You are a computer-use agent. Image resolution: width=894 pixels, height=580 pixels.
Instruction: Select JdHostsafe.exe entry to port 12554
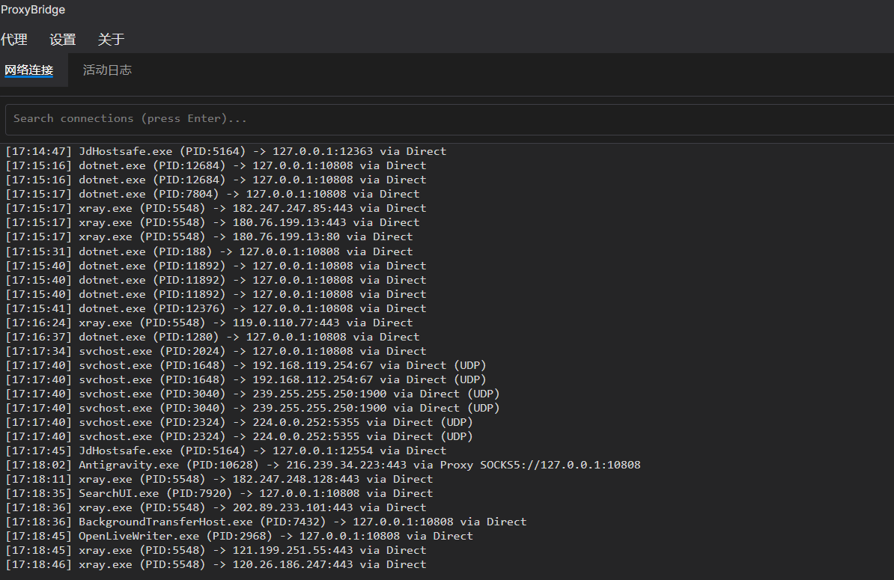225,451
